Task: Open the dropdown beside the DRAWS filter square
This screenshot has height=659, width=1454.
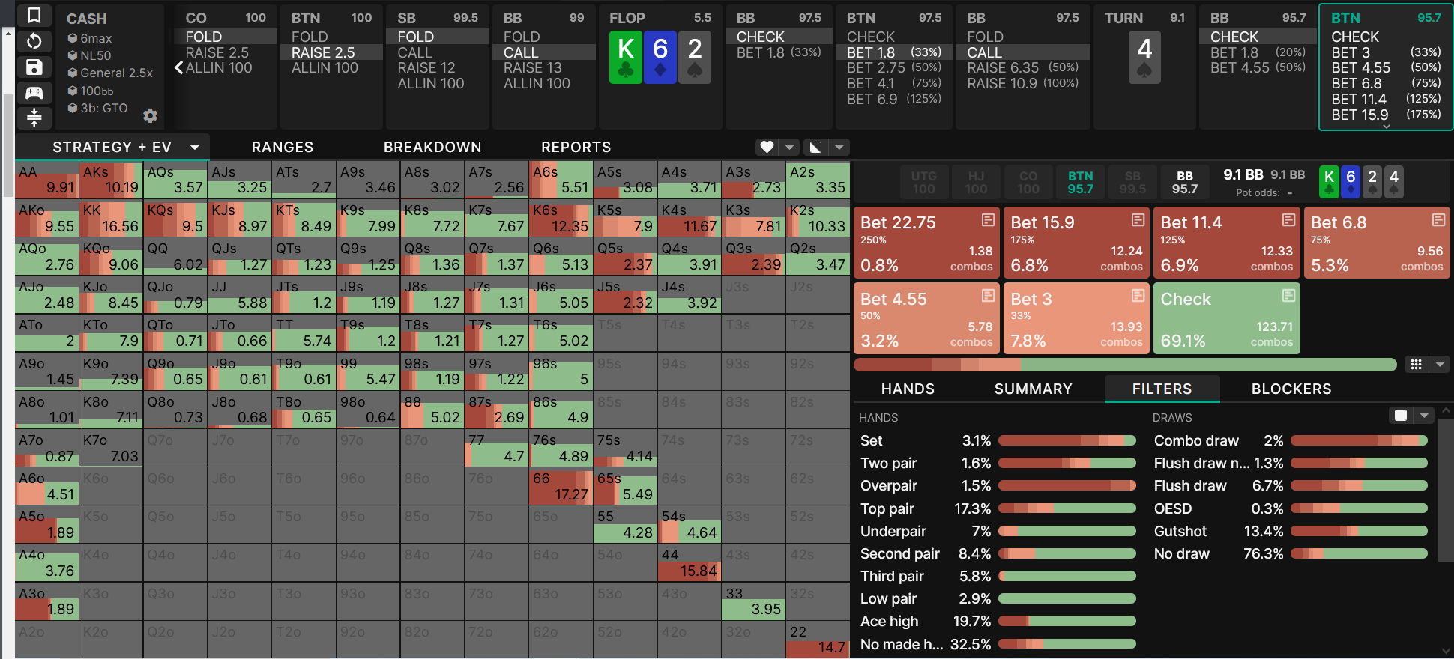Action: (1424, 416)
